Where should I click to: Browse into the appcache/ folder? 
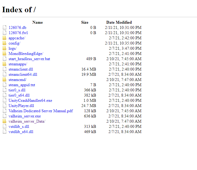17,38
